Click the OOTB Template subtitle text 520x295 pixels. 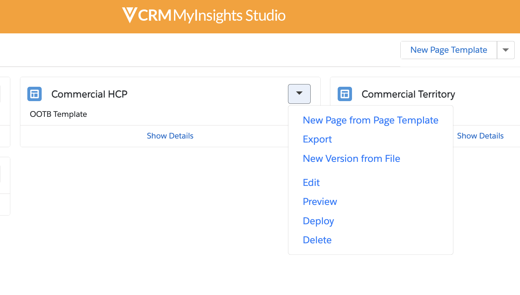pos(58,114)
